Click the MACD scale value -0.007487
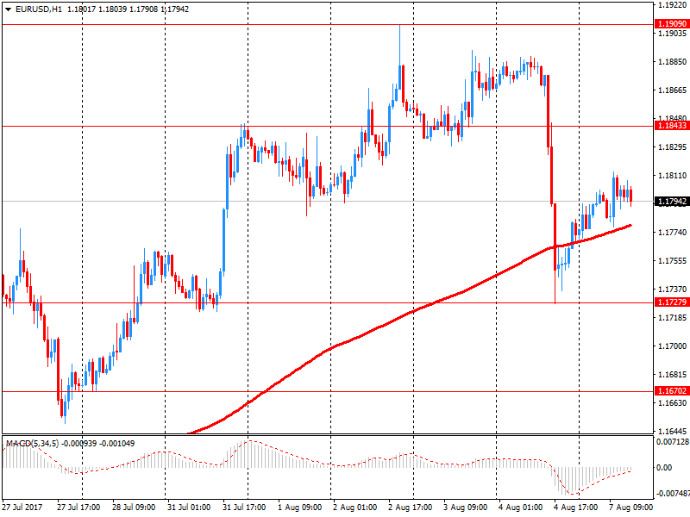The width and height of the screenshot is (690, 517). pos(674,494)
